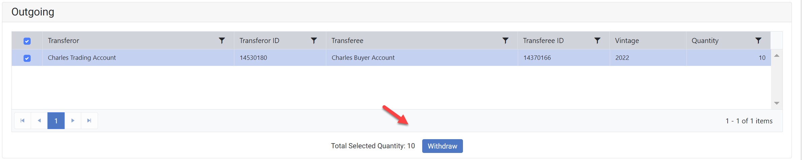Open the Transferee ID column filter

[597, 41]
